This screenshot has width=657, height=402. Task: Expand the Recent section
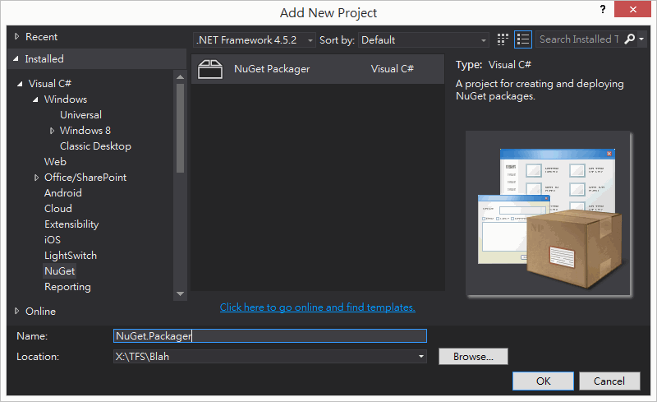pyautogui.click(x=18, y=37)
